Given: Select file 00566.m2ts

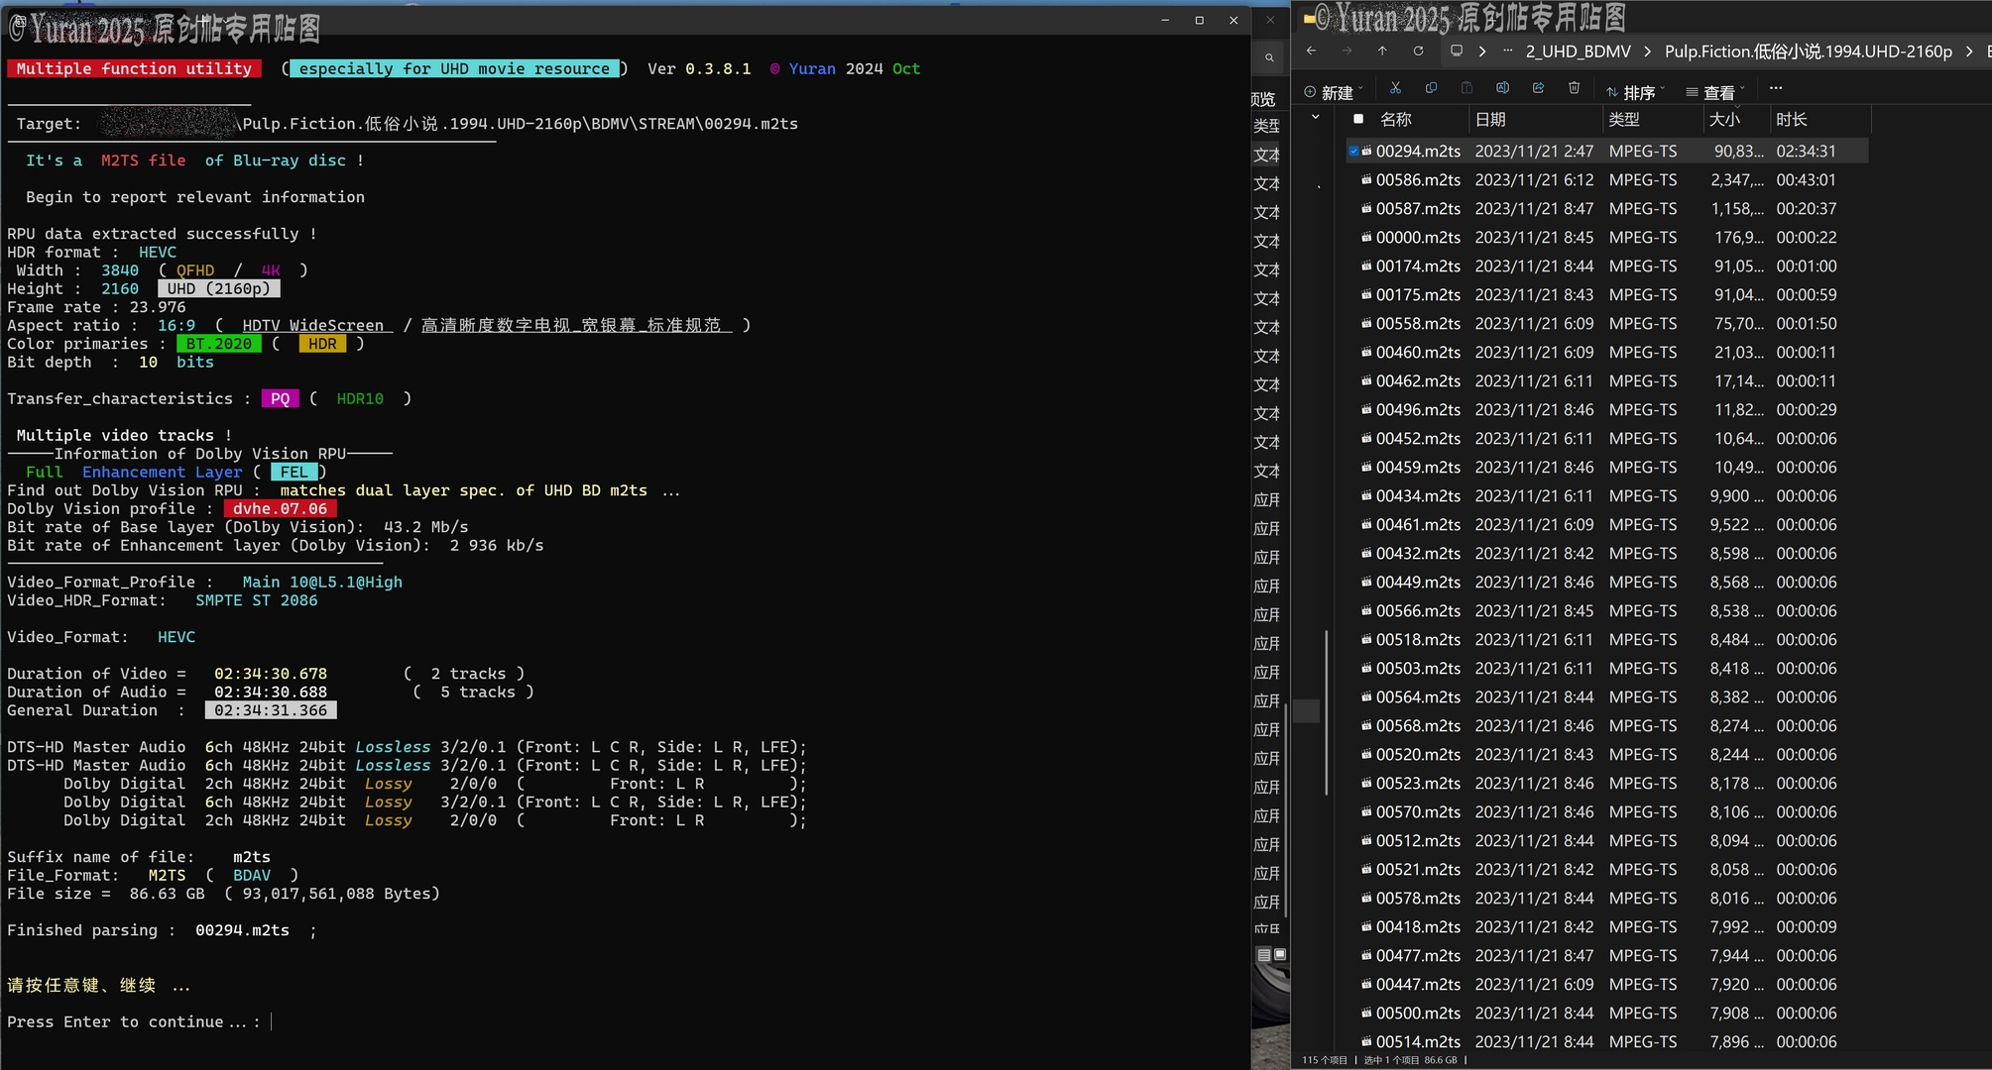Looking at the screenshot, I should pos(1418,611).
